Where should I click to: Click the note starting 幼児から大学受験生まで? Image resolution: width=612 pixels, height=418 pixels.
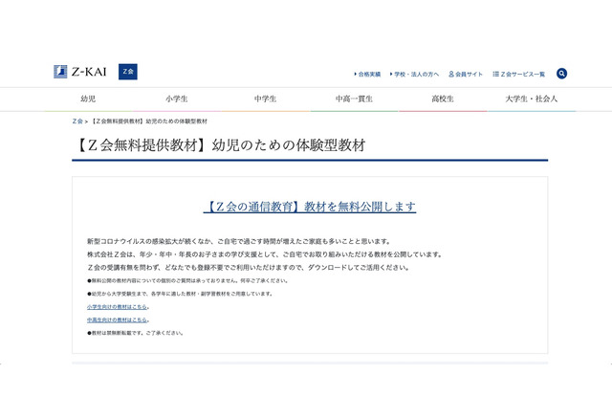[x=180, y=294]
